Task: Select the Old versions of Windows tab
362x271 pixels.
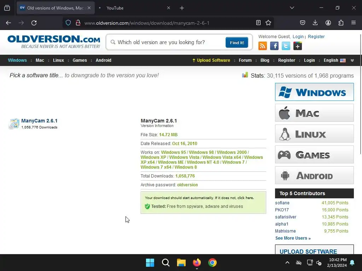Action: [56, 8]
